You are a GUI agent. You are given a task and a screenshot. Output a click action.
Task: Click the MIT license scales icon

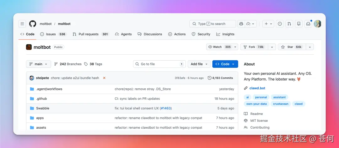click(x=245, y=121)
